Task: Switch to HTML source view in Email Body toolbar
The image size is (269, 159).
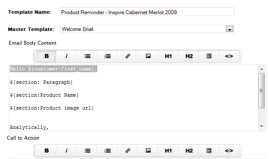Action: click(x=229, y=56)
